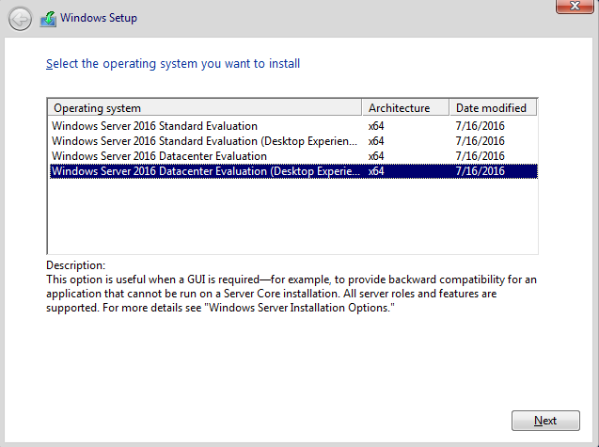Select Standard Evaluation (Desktop Experience) row
Screen dimensions: 599x447
pyautogui.click(x=293, y=141)
